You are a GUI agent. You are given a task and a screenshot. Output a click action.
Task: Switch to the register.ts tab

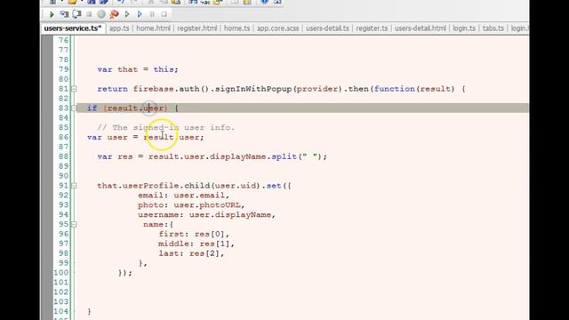(x=372, y=28)
